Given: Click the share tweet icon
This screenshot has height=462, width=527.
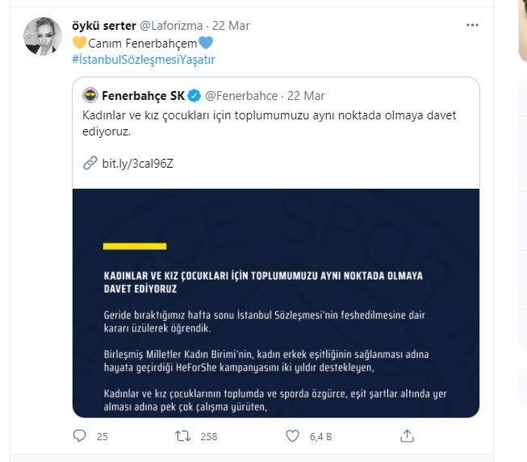Looking at the screenshot, I should pos(408,436).
